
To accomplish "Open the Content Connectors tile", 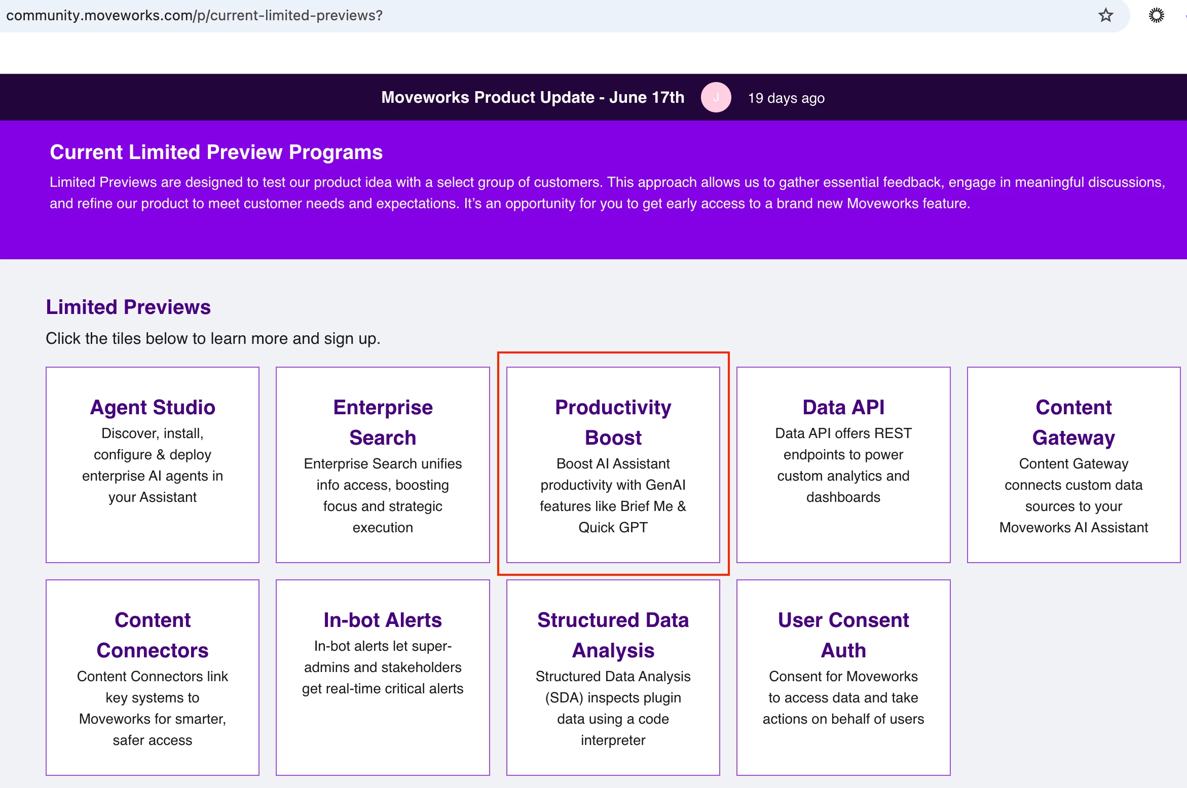I will tap(153, 677).
